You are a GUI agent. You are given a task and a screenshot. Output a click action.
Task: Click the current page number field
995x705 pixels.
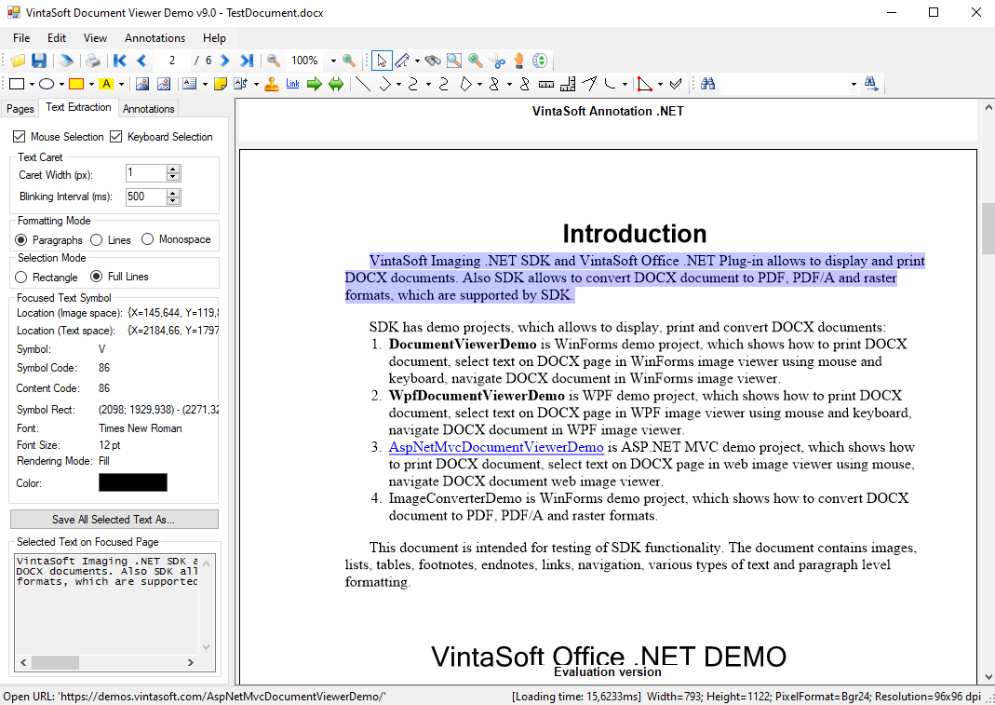click(x=172, y=61)
